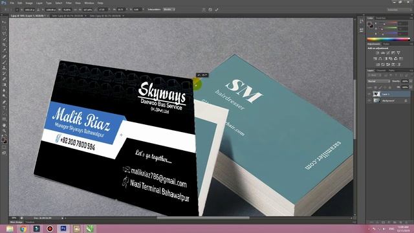This screenshot has height=233, width=414.
Task: Select the Pen tool
Action: tap(4, 102)
